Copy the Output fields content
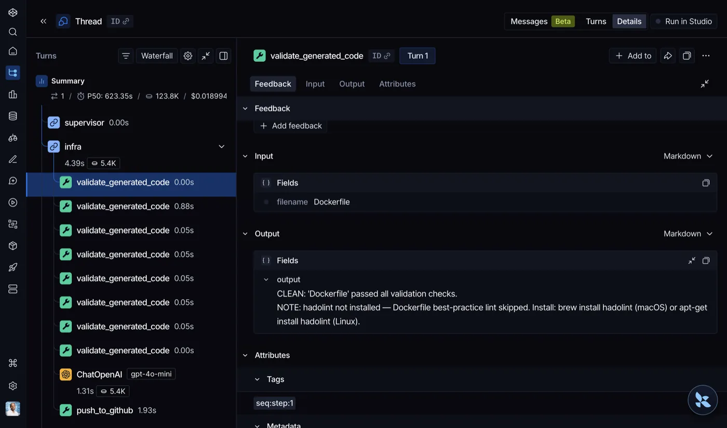 pos(706,261)
